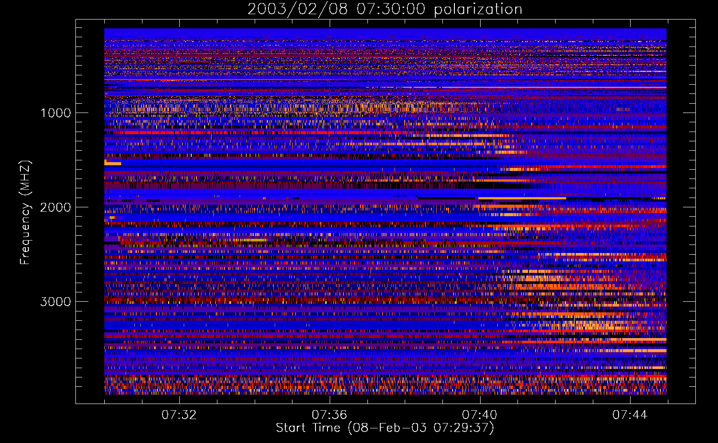Click the 'Start Time (08-Feb-03 07:29:37)' label
Image resolution: width=718 pixels, height=443 pixels.
(x=385, y=428)
